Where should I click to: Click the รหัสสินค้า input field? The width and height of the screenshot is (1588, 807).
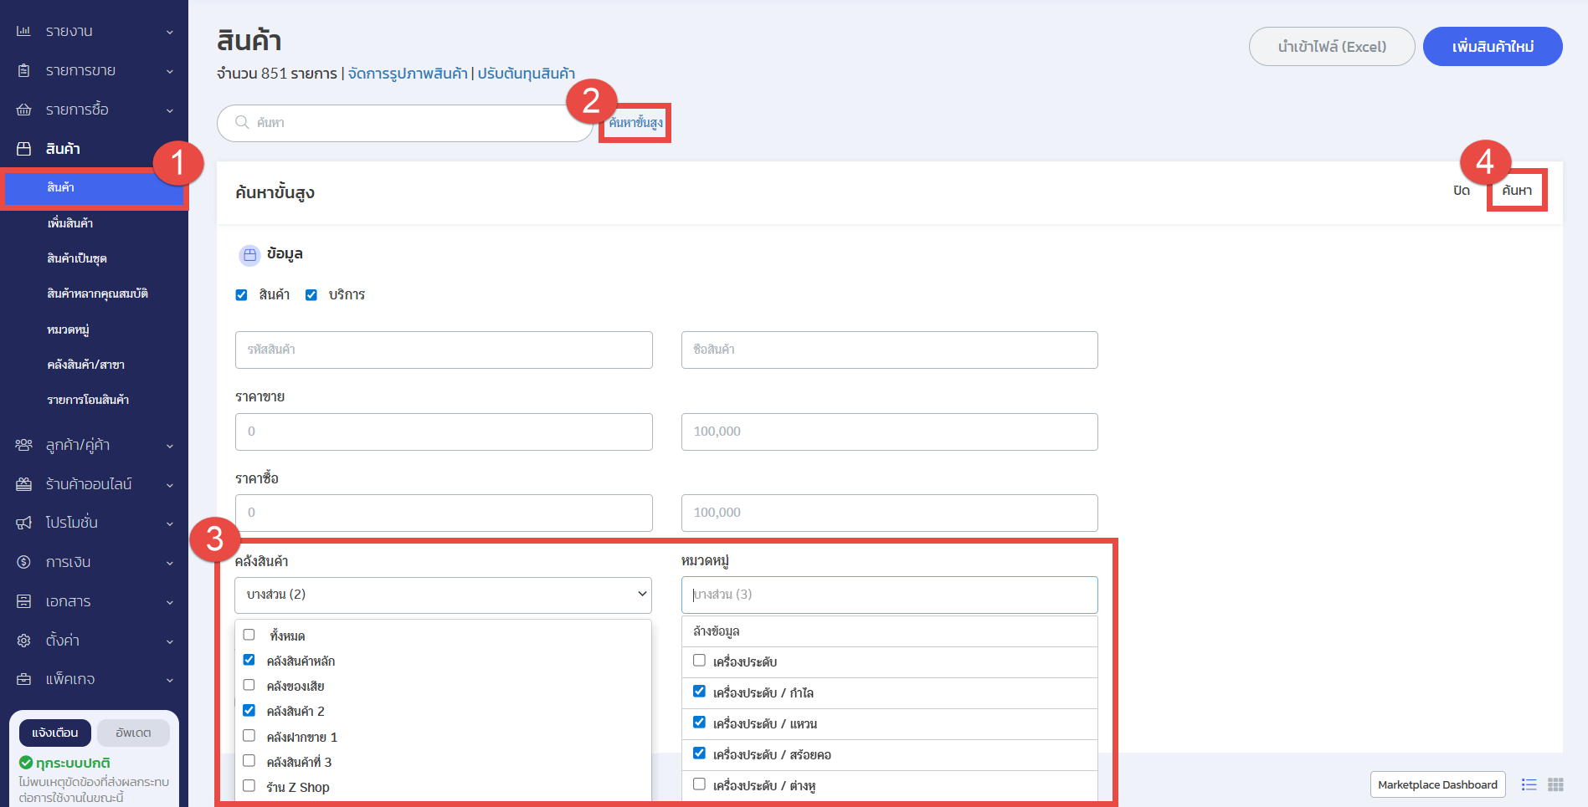(x=444, y=350)
